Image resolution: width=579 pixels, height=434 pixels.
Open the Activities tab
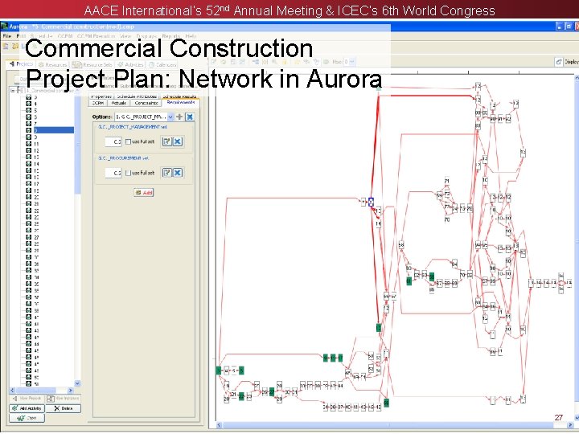130,64
